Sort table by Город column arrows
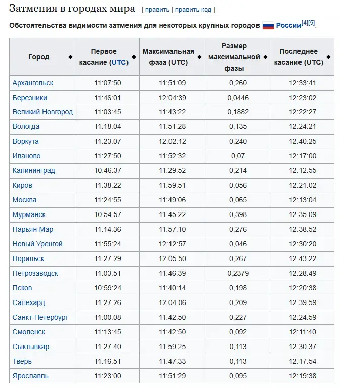This screenshot has width=342, height=389. pyautogui.click(x=70, y=57)
